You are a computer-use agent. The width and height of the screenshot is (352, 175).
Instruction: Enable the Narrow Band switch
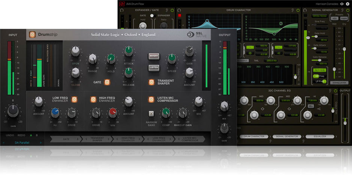point(151,114)
